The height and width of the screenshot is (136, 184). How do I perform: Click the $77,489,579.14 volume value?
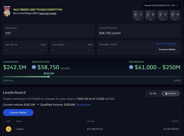pyautogui.click(x=95, y=129)
